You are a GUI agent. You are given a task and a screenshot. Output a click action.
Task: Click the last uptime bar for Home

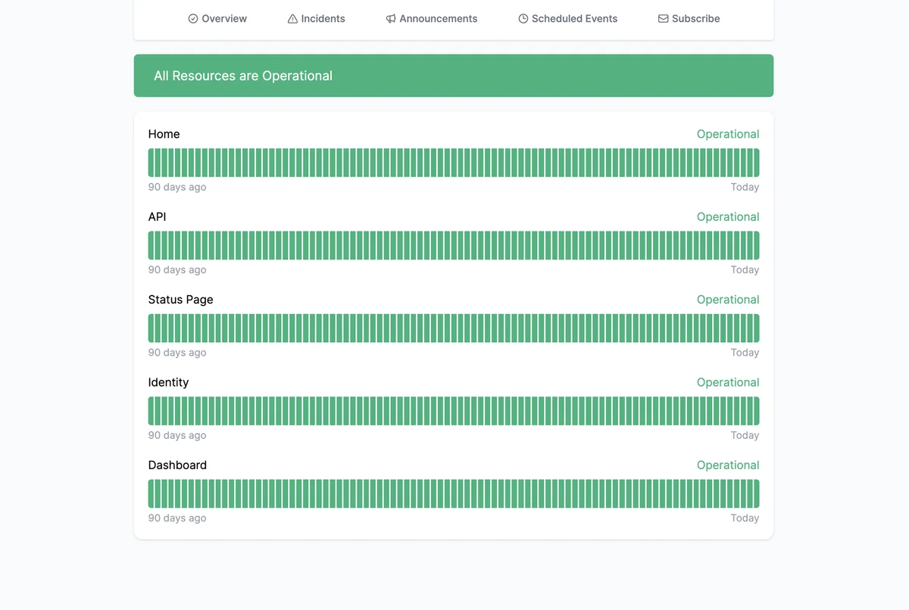click(x=756, y=163)
